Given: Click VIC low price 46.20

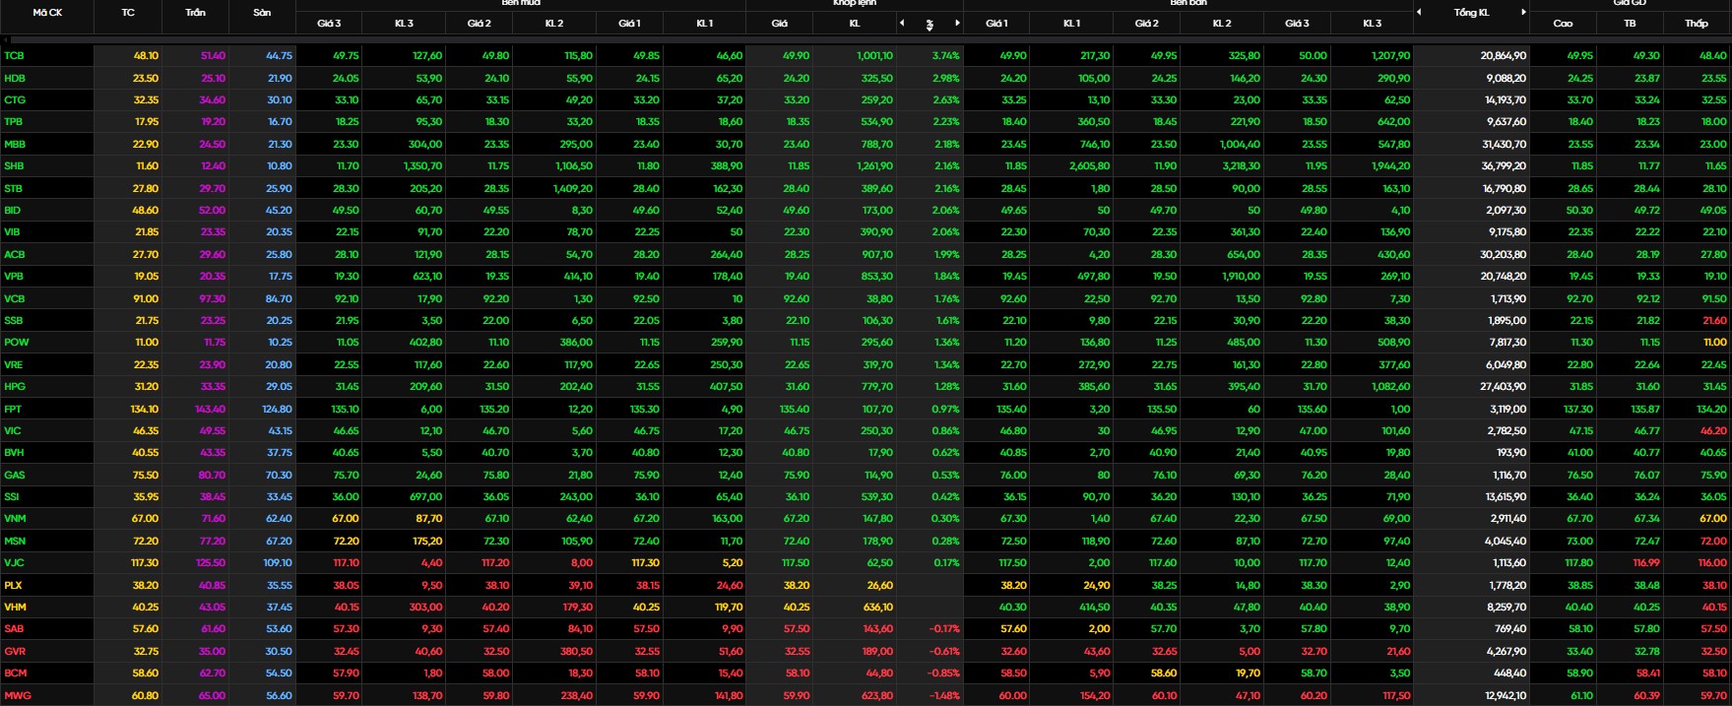Looking at the screenshot, I should pyautogui.click(x=1713, y=430).
